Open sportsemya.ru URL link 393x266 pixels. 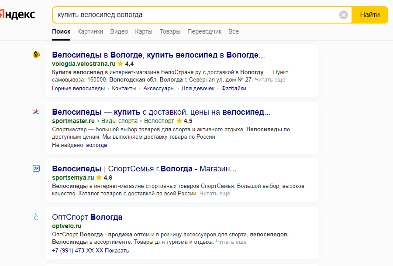click(73, 177)
